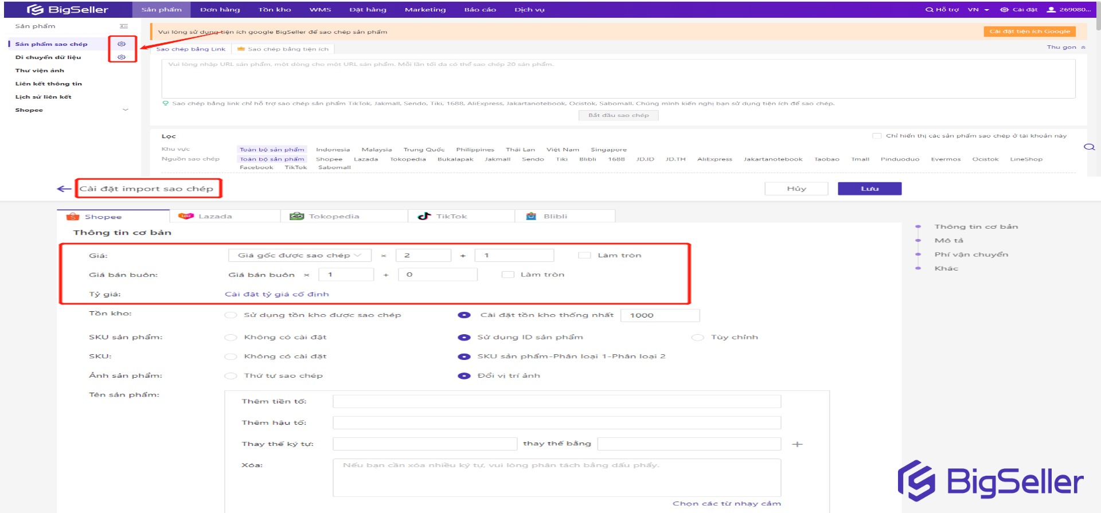The width and height of the screenshot is (1101, 513).
Task: Open Cài đặt tỷ giá cố định link
Action: pos(277,294)
